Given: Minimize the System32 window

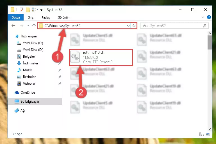Looking at the screenshot, I should tap(180, 10).
